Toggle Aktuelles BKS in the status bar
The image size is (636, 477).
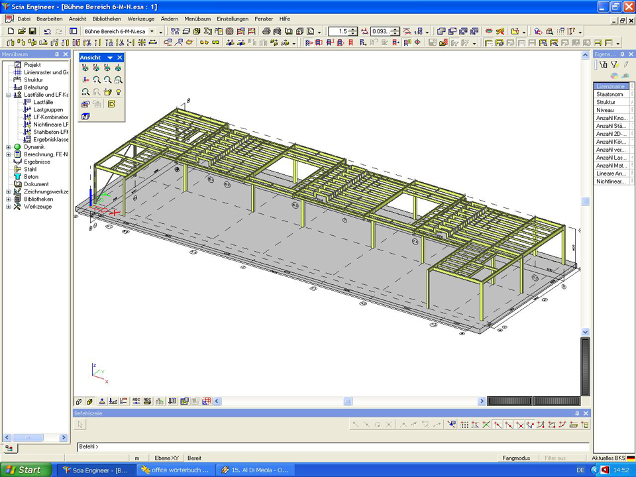tap(608, 458)
